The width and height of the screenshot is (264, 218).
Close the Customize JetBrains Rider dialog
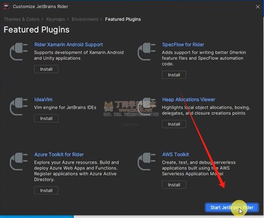(258, 7)
